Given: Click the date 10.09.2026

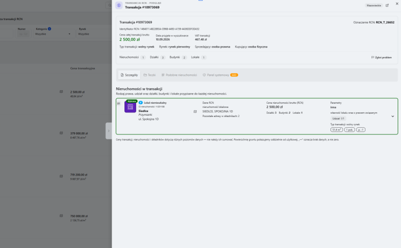Looking at the screenshot, I should tap(163, 39).
